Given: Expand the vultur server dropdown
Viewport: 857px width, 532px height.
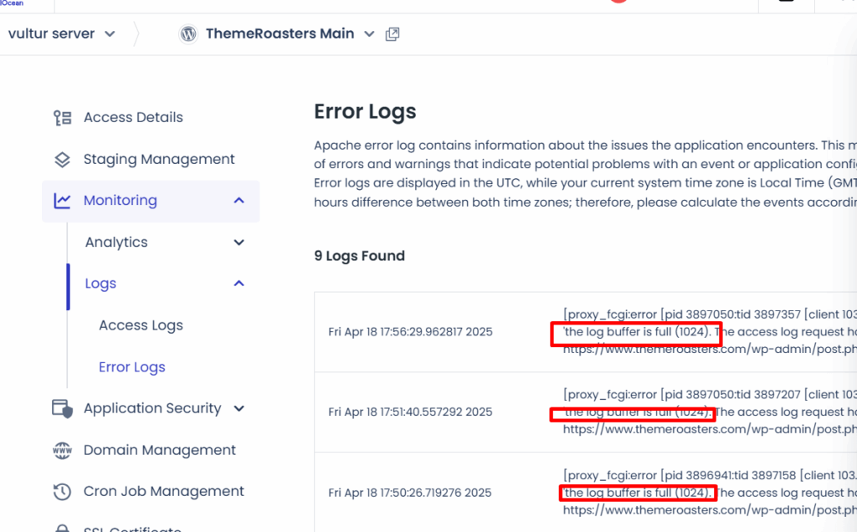Looking at the screenshot, I should [110, 33].
